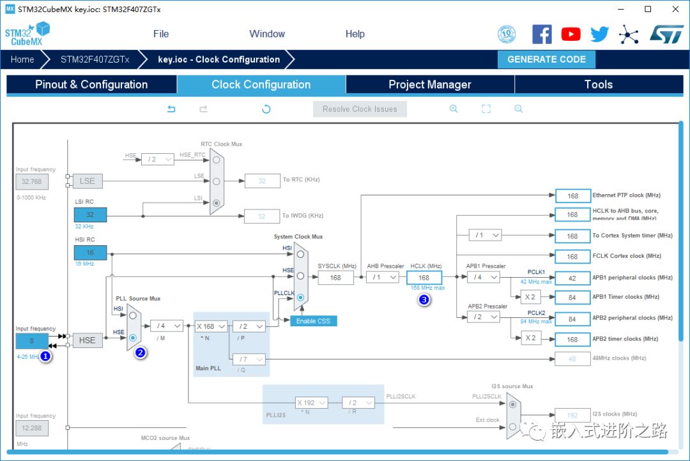Switch to Project Manager tab
Viewport: 690px width, 461px height.
(430, 84)
